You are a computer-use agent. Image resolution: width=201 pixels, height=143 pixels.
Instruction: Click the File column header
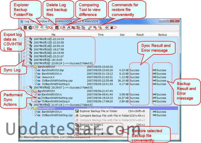coord(53,35)
